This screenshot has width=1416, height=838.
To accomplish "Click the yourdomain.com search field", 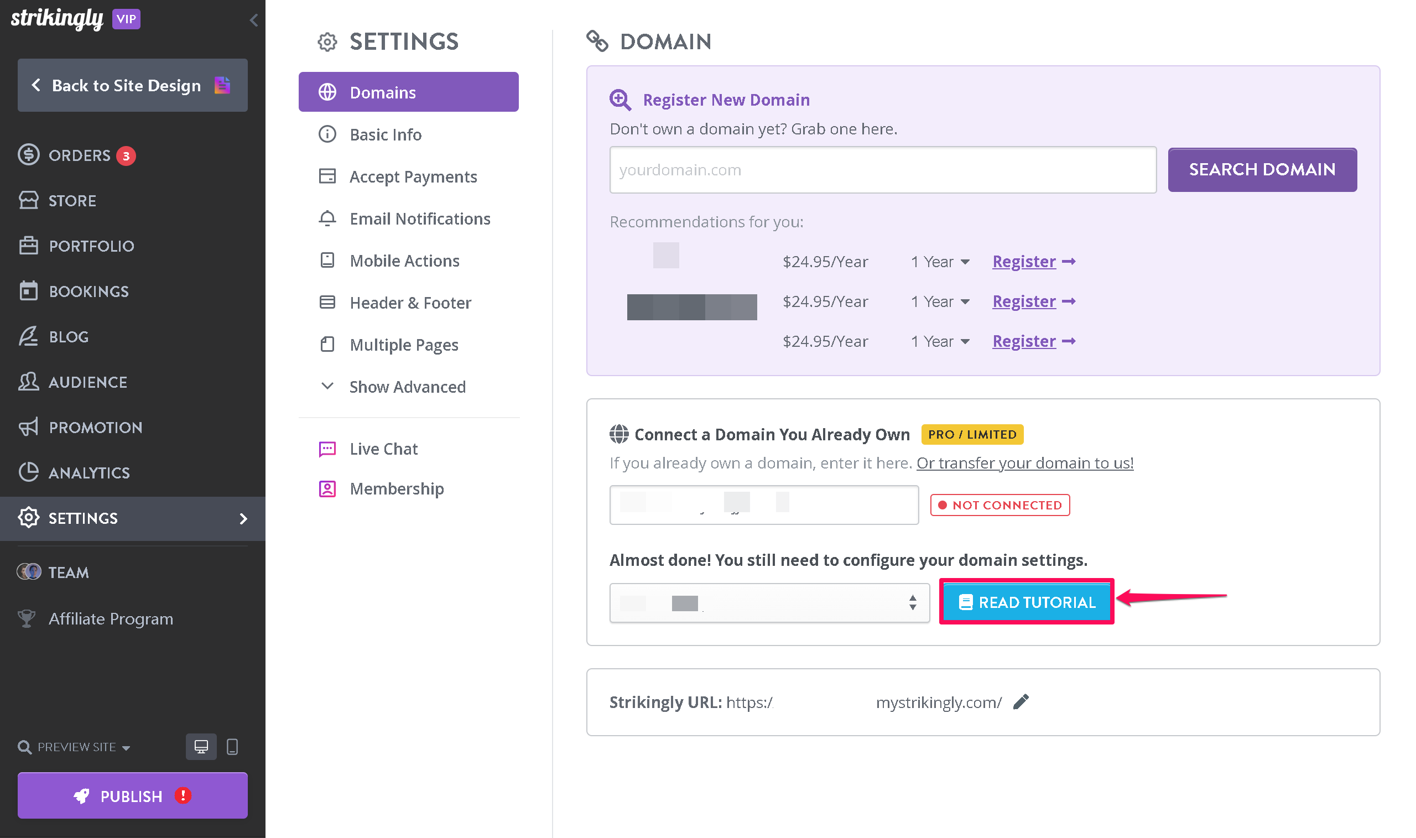I will 882,169.
